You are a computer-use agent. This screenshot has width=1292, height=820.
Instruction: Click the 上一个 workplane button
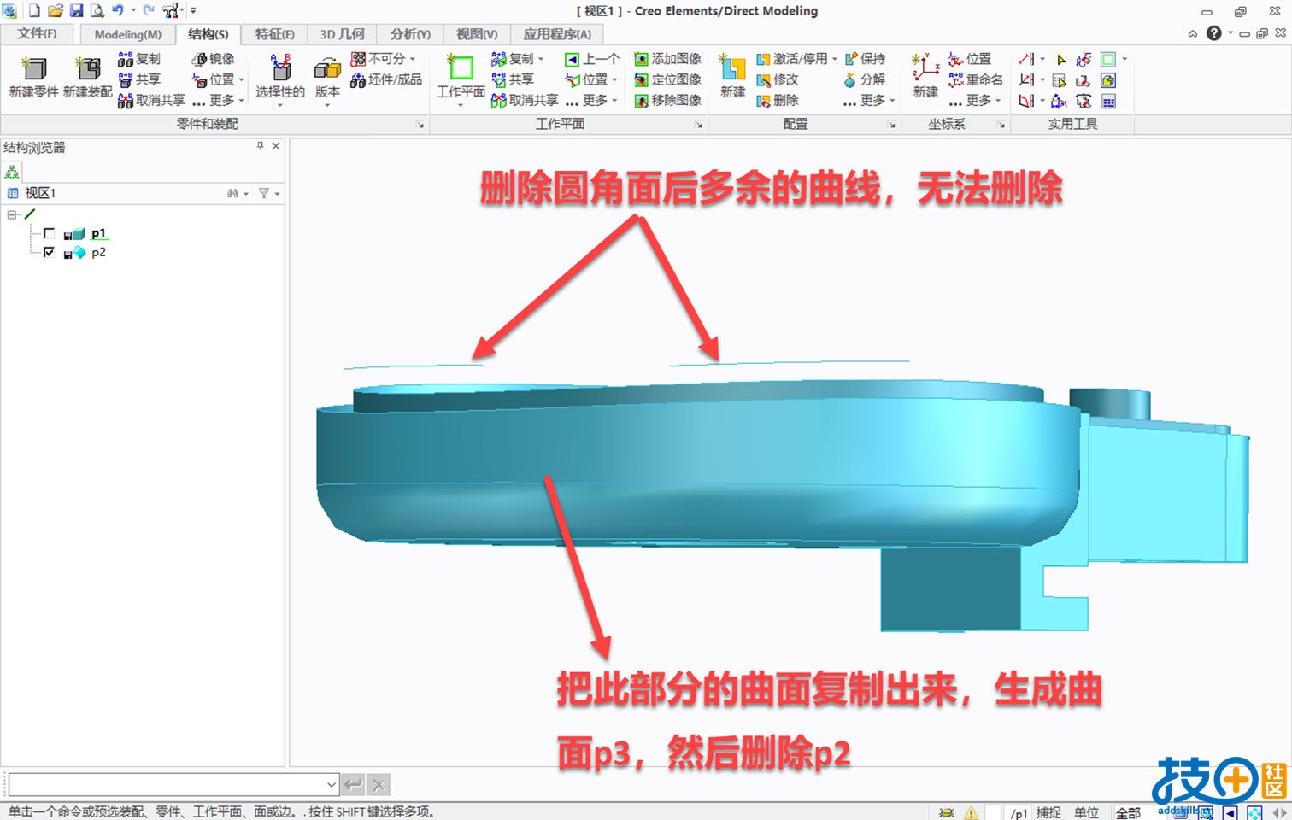pos(592,59)
